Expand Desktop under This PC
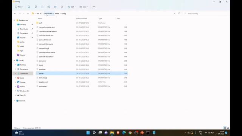 point(15,65)
